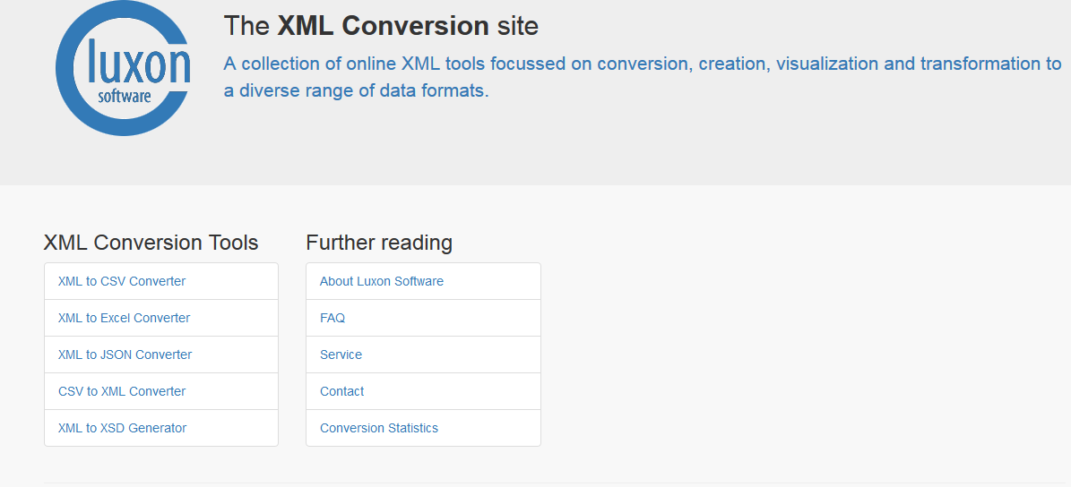
Task: Go to XML to JSON Converter
Action: [125, 355]
